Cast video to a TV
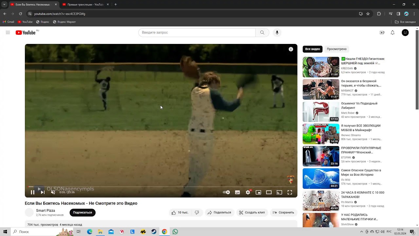Viewport: 419px width, 236px height. 279,192
